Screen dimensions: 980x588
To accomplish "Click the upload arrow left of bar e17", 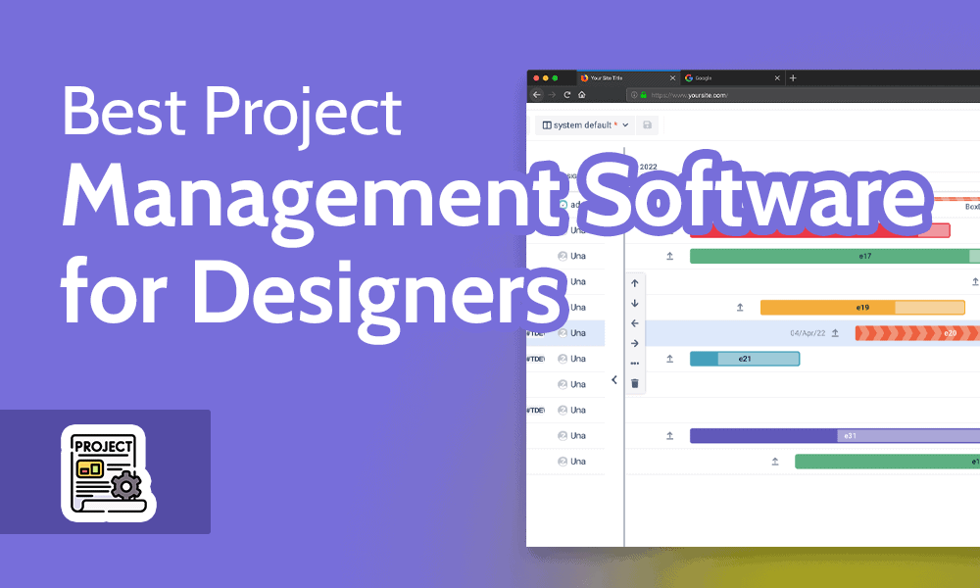I will tap(670, 257).
